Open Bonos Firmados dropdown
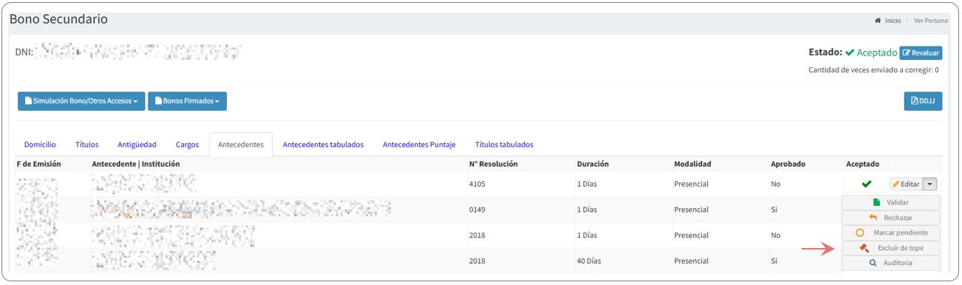Image resolution: width=962 pixels, height=285 pixels. coord(187,101)
